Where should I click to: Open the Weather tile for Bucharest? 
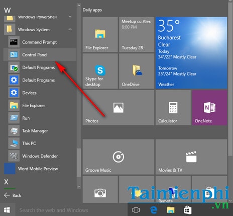pos(191,53)
